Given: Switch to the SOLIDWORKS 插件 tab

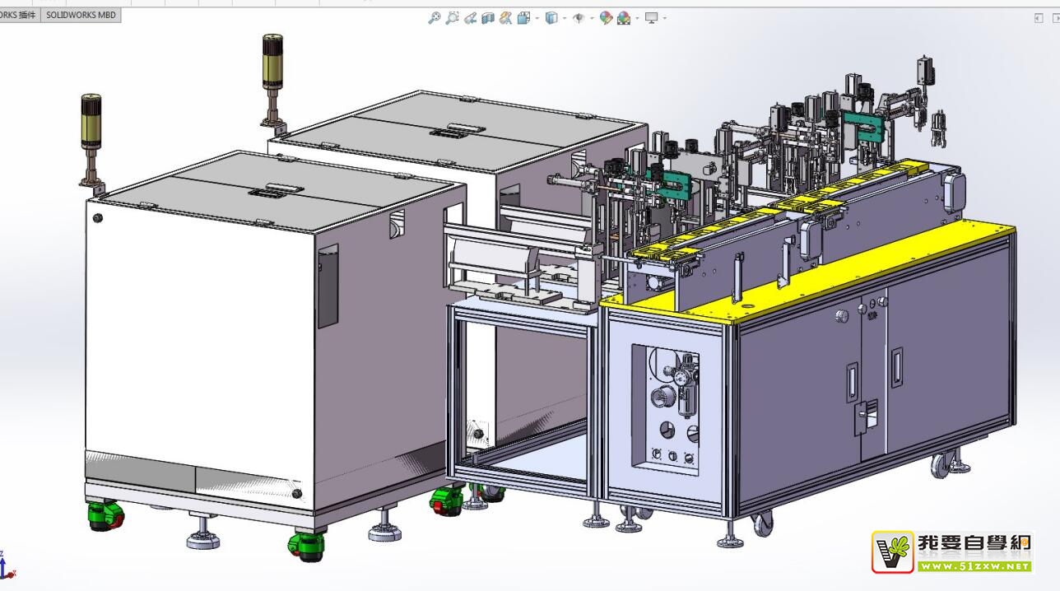Looking at the screenshot, I should tap(18, 15).
